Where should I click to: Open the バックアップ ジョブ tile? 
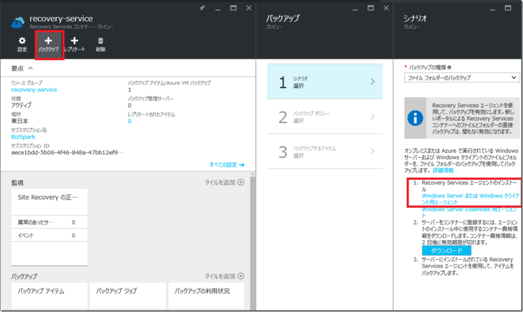pyautogui.click(x=127, y=296)
